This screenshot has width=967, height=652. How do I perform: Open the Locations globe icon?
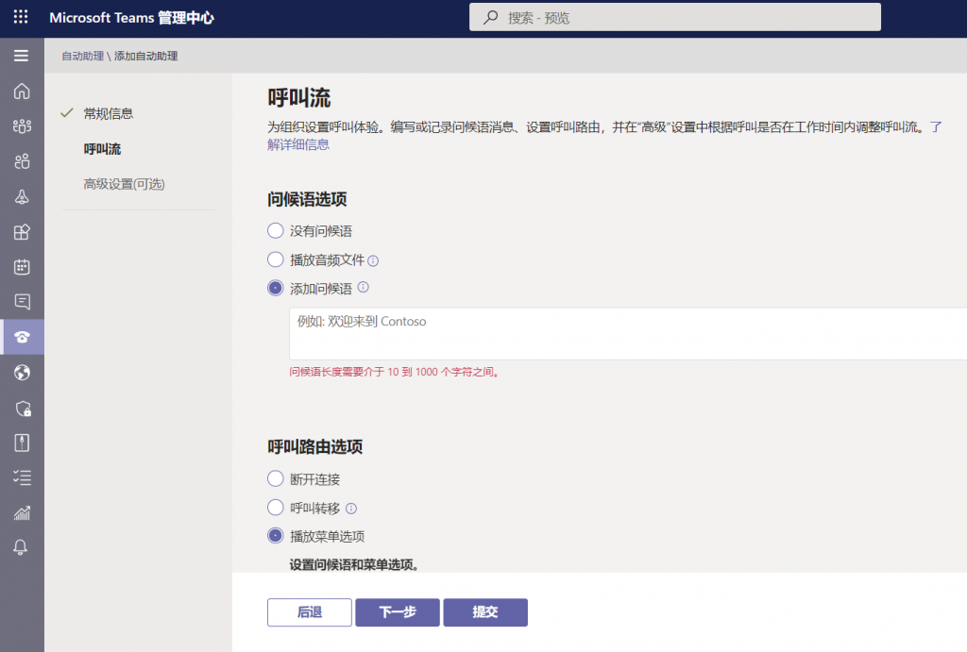click(x=22, y=372)
